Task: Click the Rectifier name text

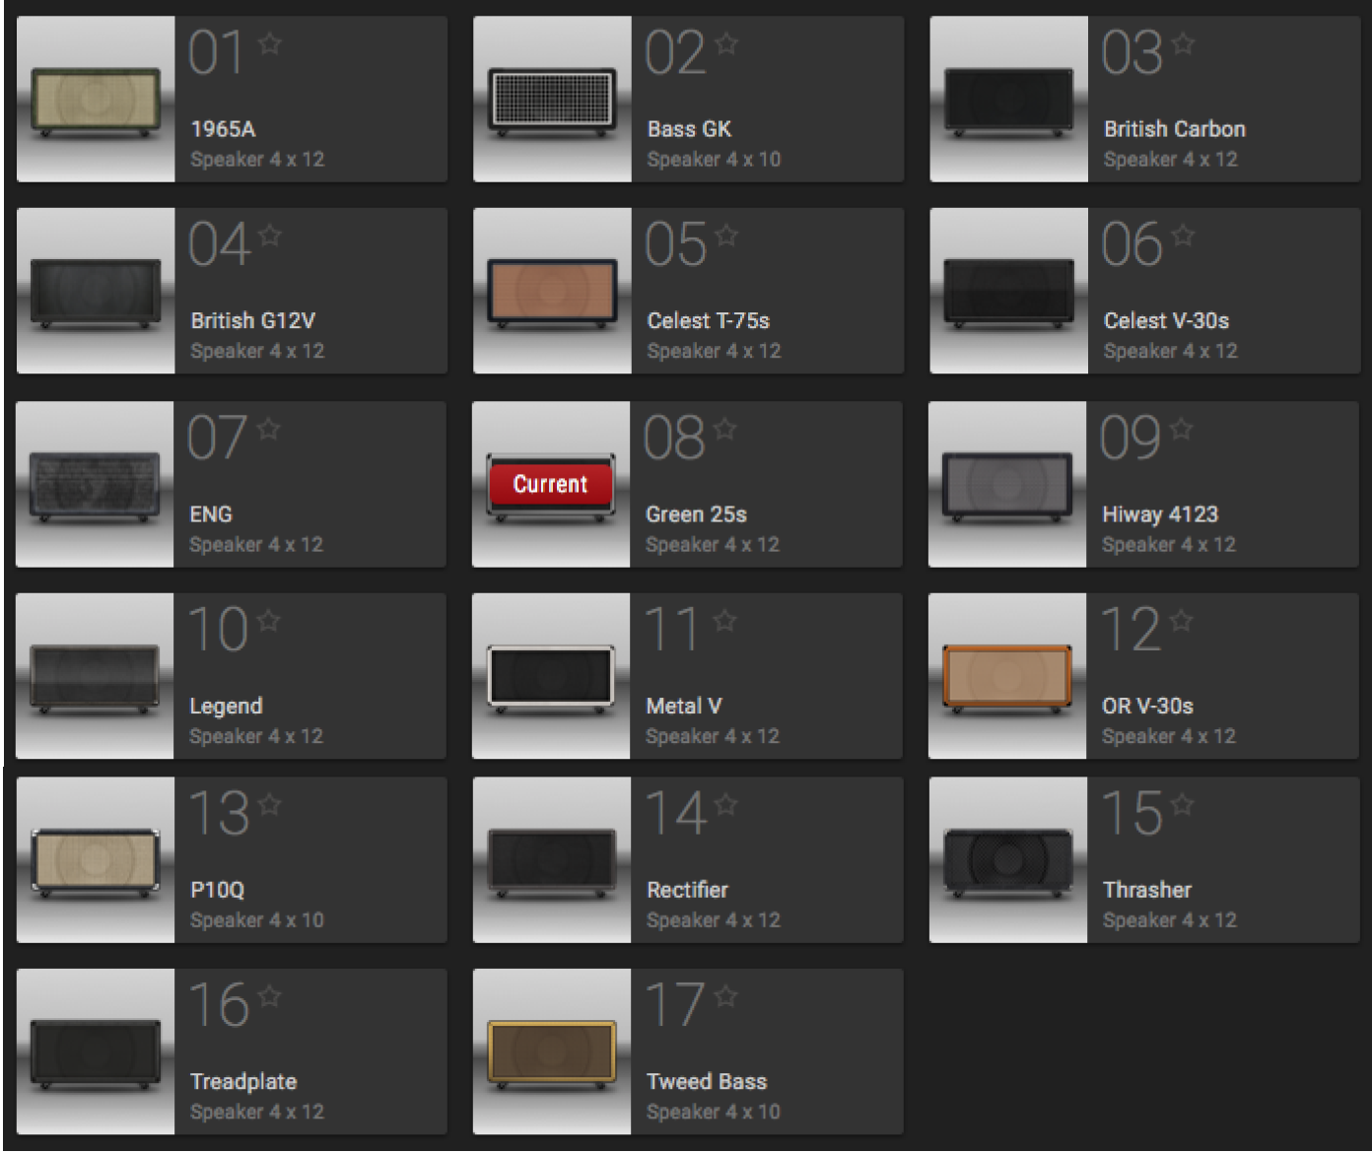Action: pos(687,890)
